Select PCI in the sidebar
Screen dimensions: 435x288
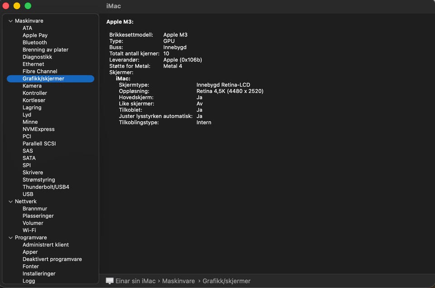pos(27,137)
